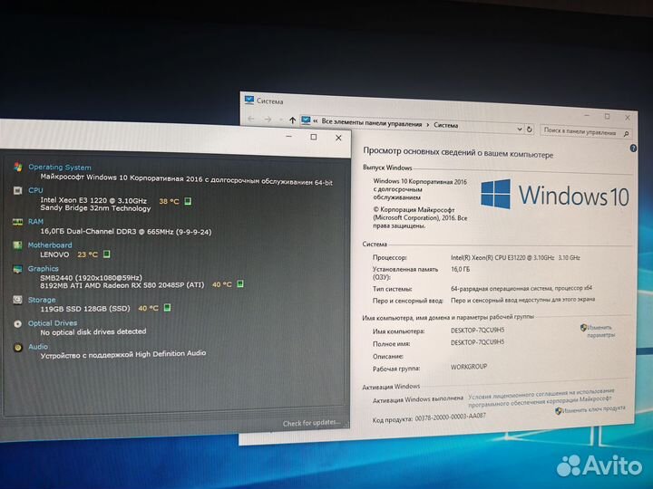Click 'Изменить параметры' computer name link
The height and width of the screenshot is (489, 653).
pos(599,331)
